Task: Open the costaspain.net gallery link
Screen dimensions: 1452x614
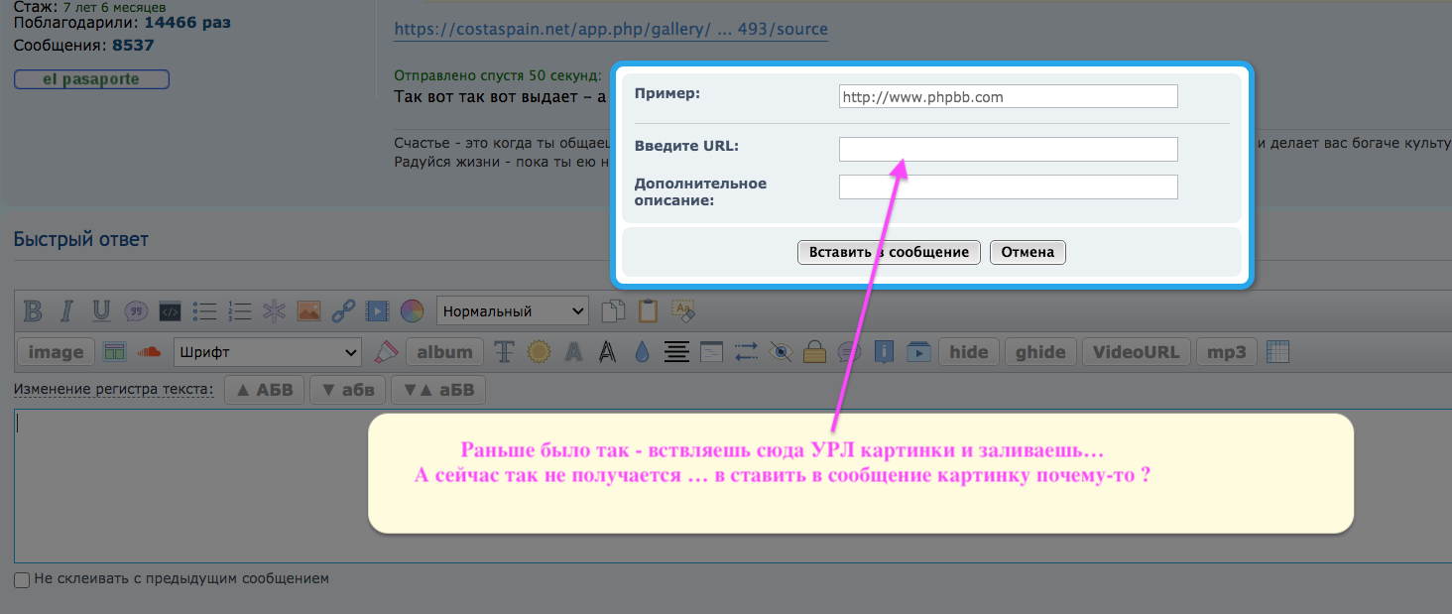Action: point(611,30)
